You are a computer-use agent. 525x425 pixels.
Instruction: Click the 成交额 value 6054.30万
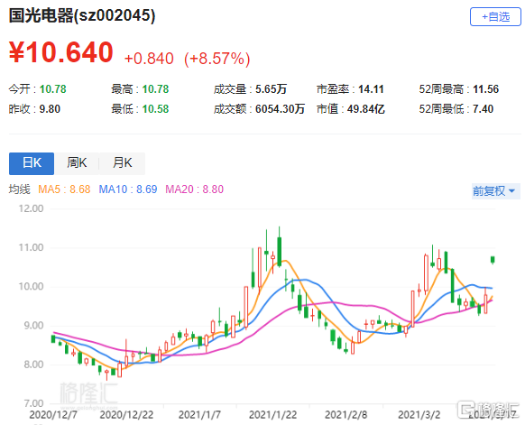tap(281, 109)
